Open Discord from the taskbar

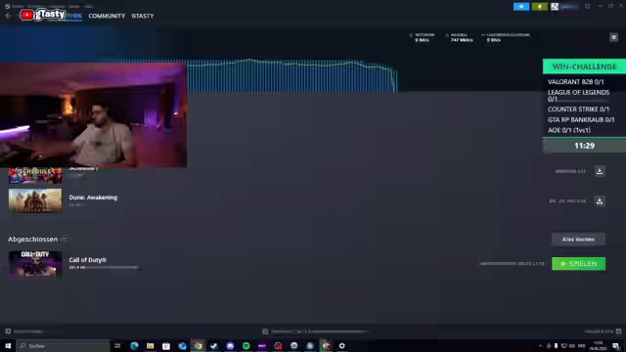(x=230, y=345)
